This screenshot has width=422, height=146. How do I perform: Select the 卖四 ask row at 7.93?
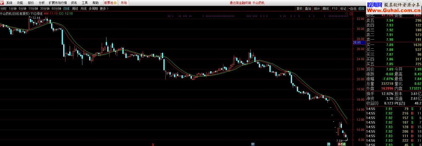pos(394,25)
